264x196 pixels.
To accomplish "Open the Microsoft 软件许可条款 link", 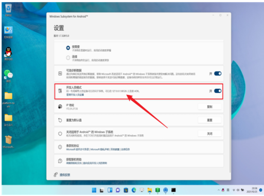I will pos(78,149).
